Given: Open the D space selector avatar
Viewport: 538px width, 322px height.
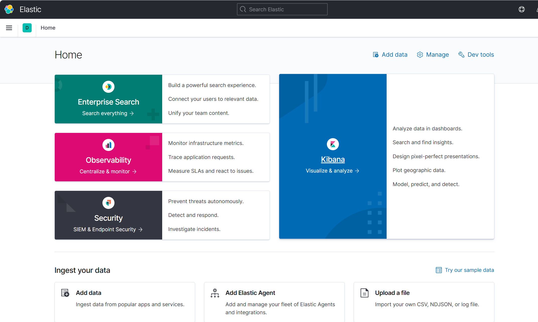Looking at the screenshot, I should [27, 28].
